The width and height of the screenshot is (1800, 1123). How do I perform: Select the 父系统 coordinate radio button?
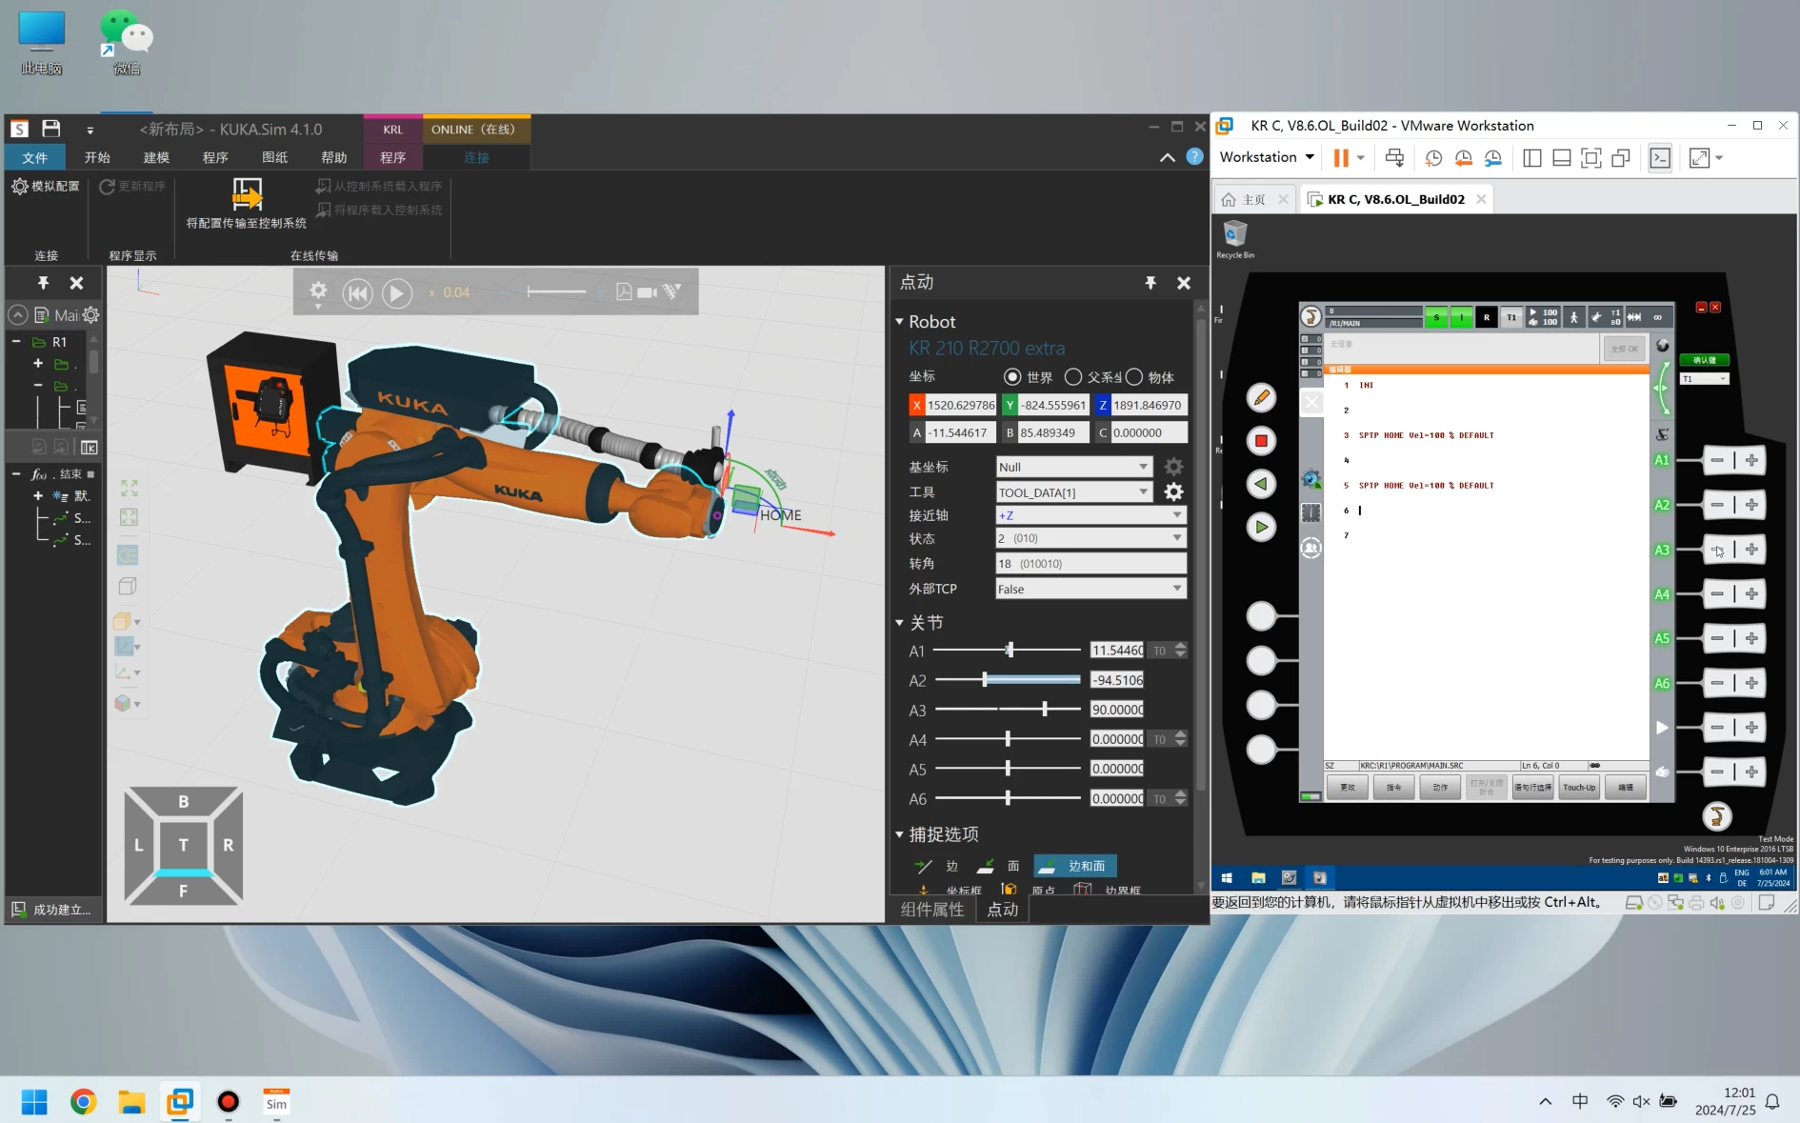click(1073, 377)
